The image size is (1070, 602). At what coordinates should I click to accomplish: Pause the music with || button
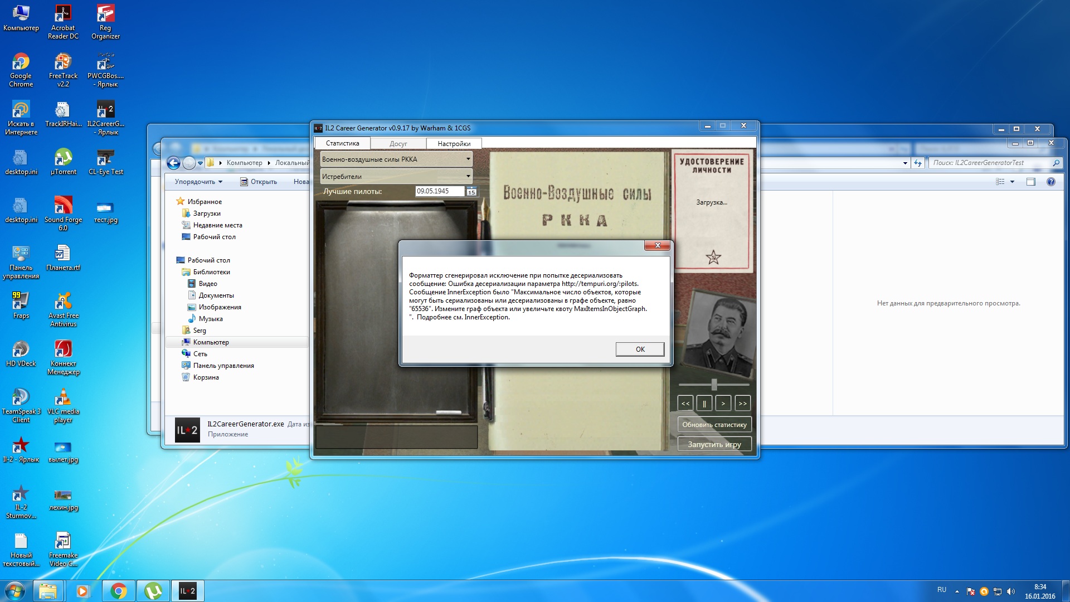(704, 404)
